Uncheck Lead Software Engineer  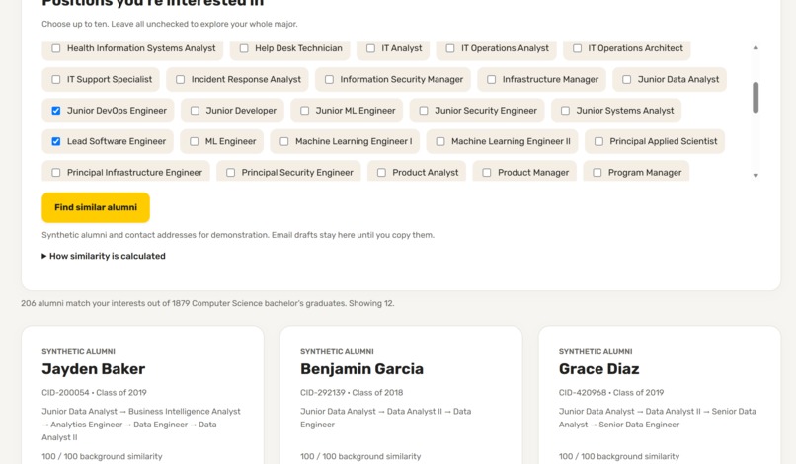pos(56,141)
